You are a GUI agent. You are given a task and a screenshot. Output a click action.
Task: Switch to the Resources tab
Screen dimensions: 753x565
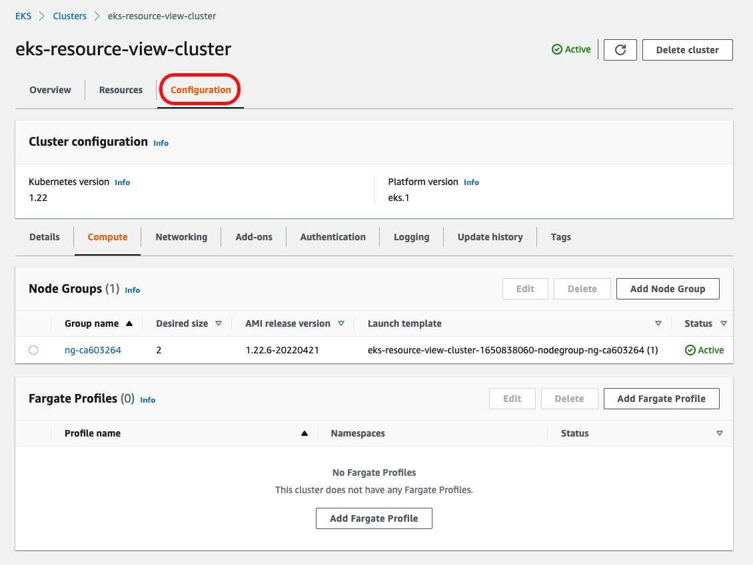pyautogui.click(x=121, y=90)
